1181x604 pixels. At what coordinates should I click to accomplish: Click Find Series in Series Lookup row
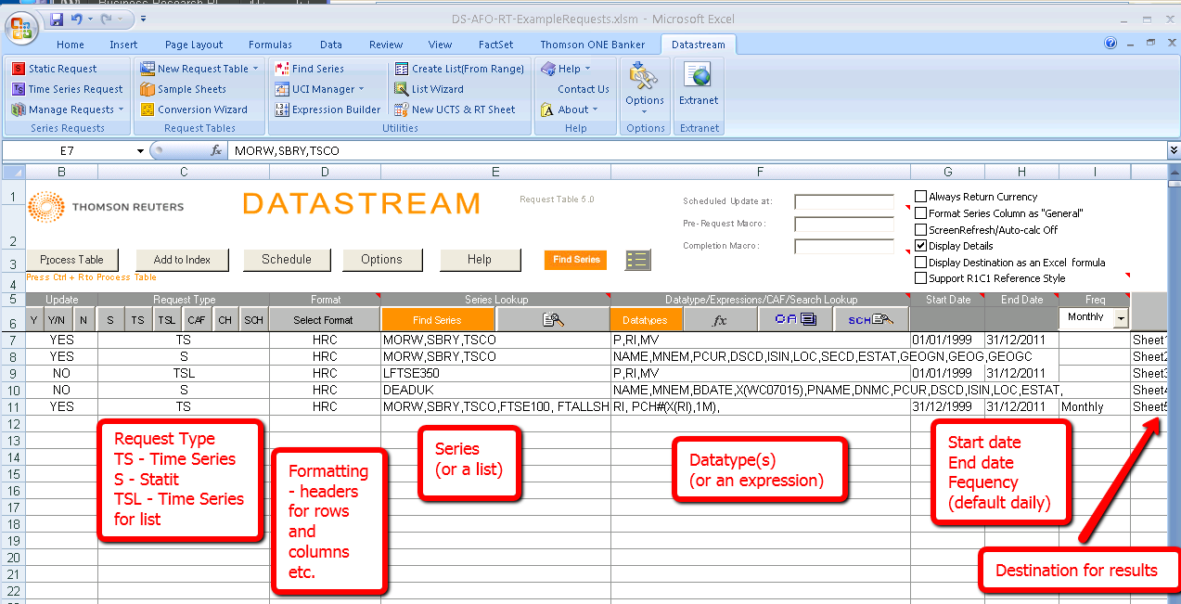click(x=437, y=319)
